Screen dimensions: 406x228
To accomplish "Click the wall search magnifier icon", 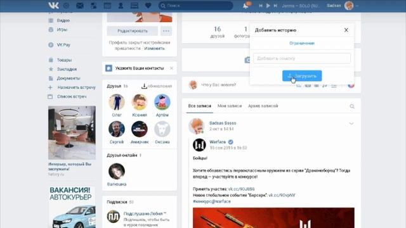I will [352, 106].
